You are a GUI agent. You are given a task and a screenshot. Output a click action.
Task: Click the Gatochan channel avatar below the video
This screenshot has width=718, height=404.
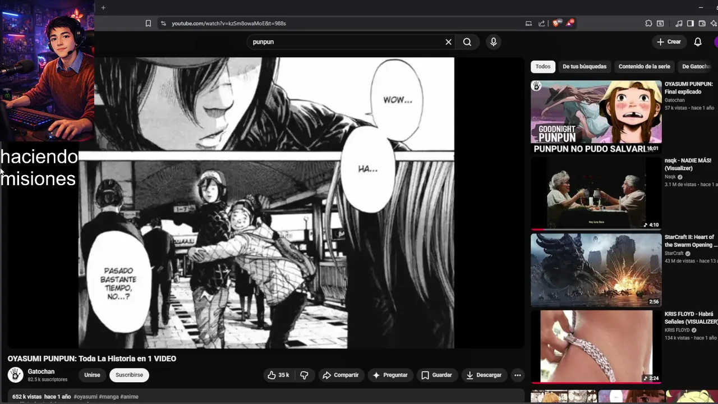click(16, 375)
